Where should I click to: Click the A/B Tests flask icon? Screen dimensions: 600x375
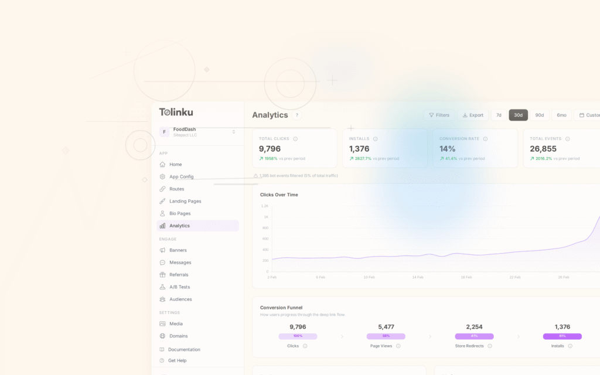(162, 287)
